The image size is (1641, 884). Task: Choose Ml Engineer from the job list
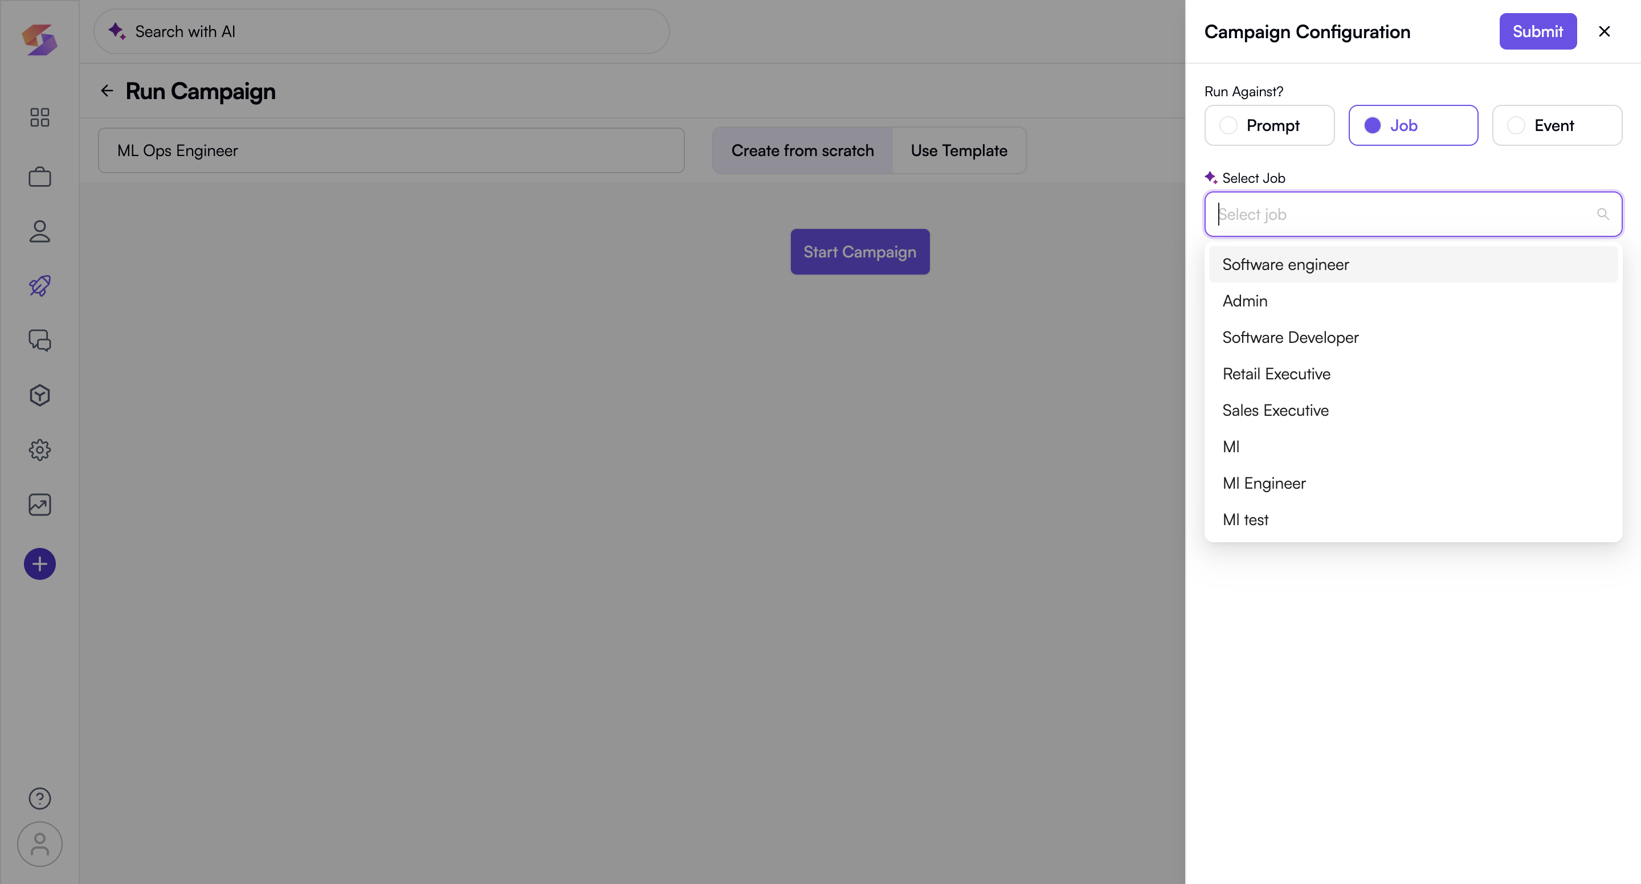click(x=1413, y=484)
